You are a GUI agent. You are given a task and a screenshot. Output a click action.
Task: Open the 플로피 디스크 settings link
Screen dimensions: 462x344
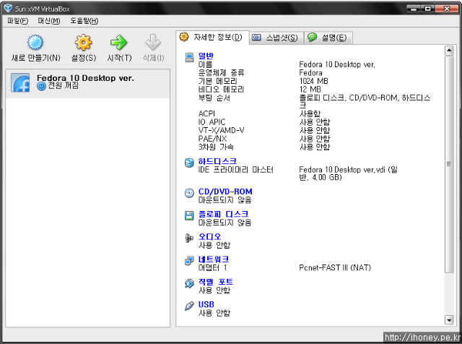[x=223, y=214]
